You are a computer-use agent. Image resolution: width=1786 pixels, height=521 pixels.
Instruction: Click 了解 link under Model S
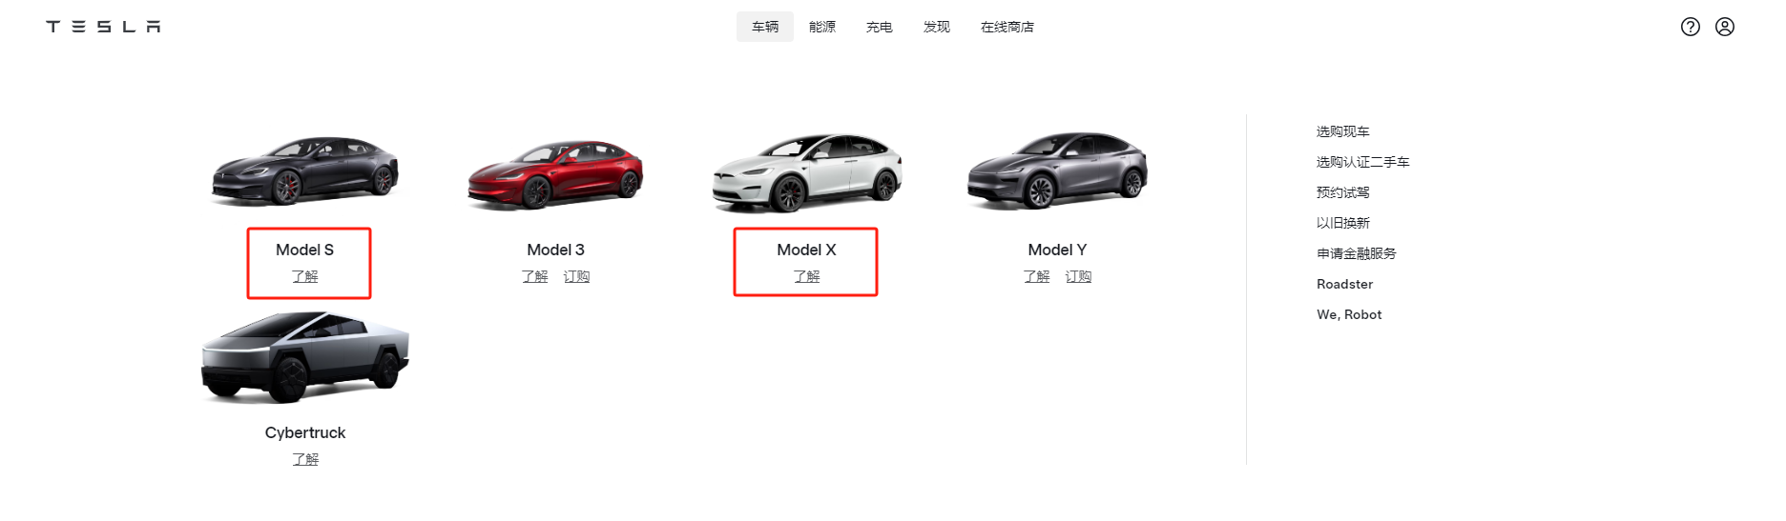[305, 276]
